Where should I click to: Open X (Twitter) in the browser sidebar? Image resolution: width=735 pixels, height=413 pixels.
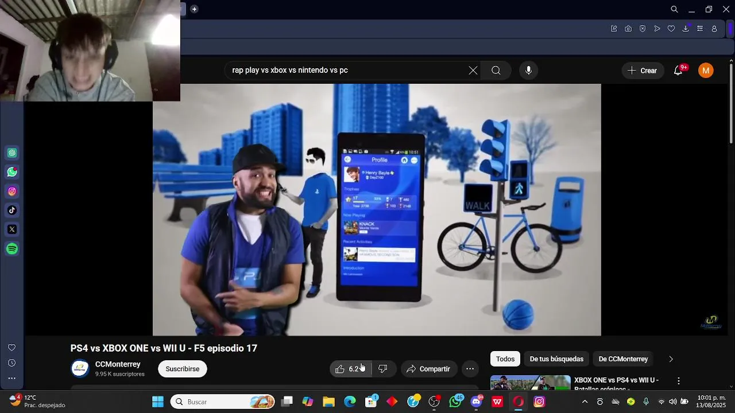click(12, 229)
